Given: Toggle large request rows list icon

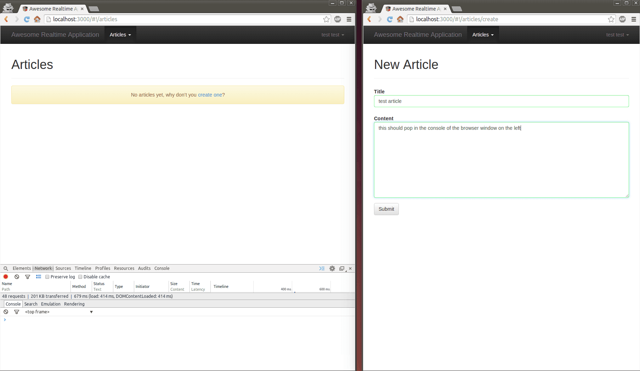Looking at the screenshot, I should [x=39, y=277].
